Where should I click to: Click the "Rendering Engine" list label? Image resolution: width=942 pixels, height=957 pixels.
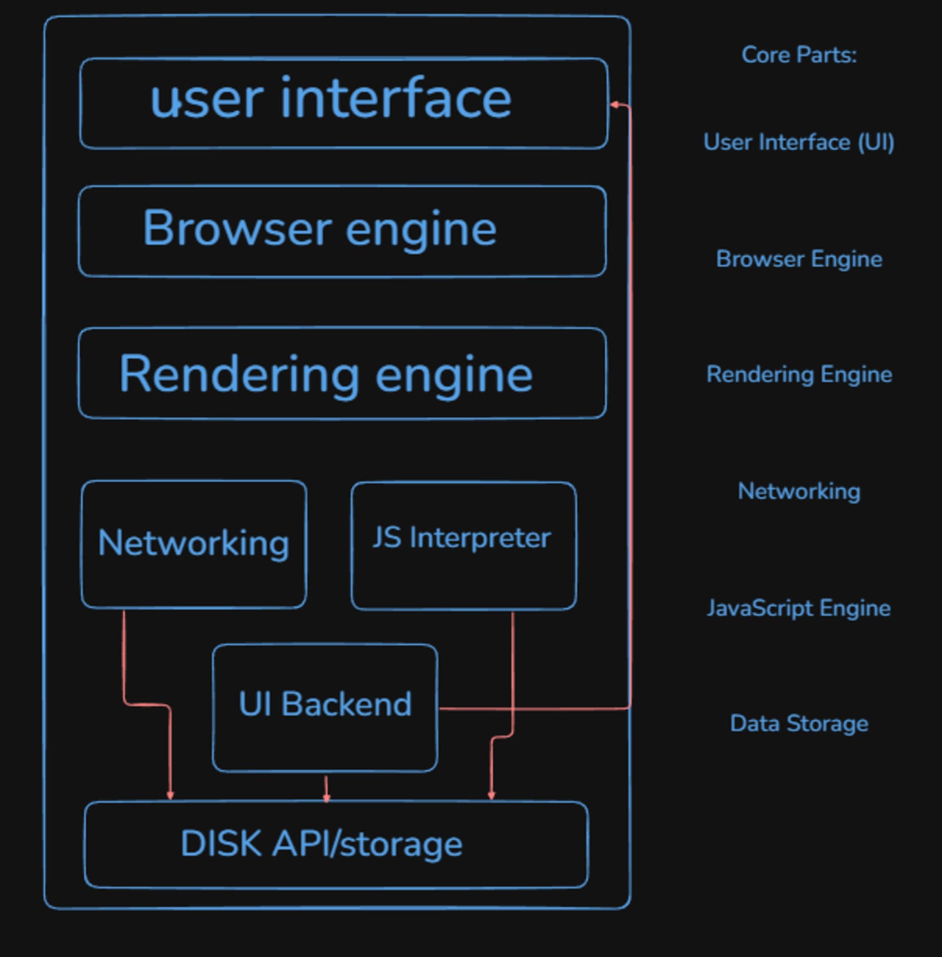(799, 375)
